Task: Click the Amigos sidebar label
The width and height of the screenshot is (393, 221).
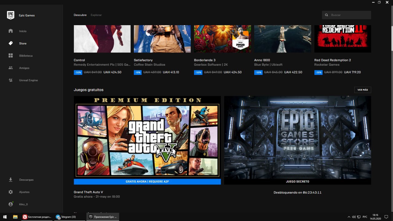Action: click(24, 68)
